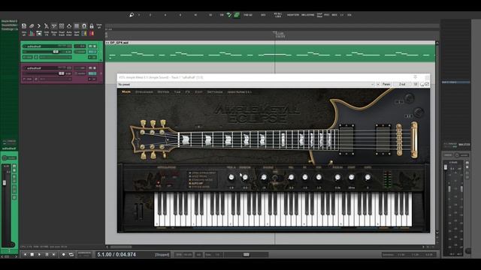
Task: Jump to project end in transport
Action: (54, 254)
